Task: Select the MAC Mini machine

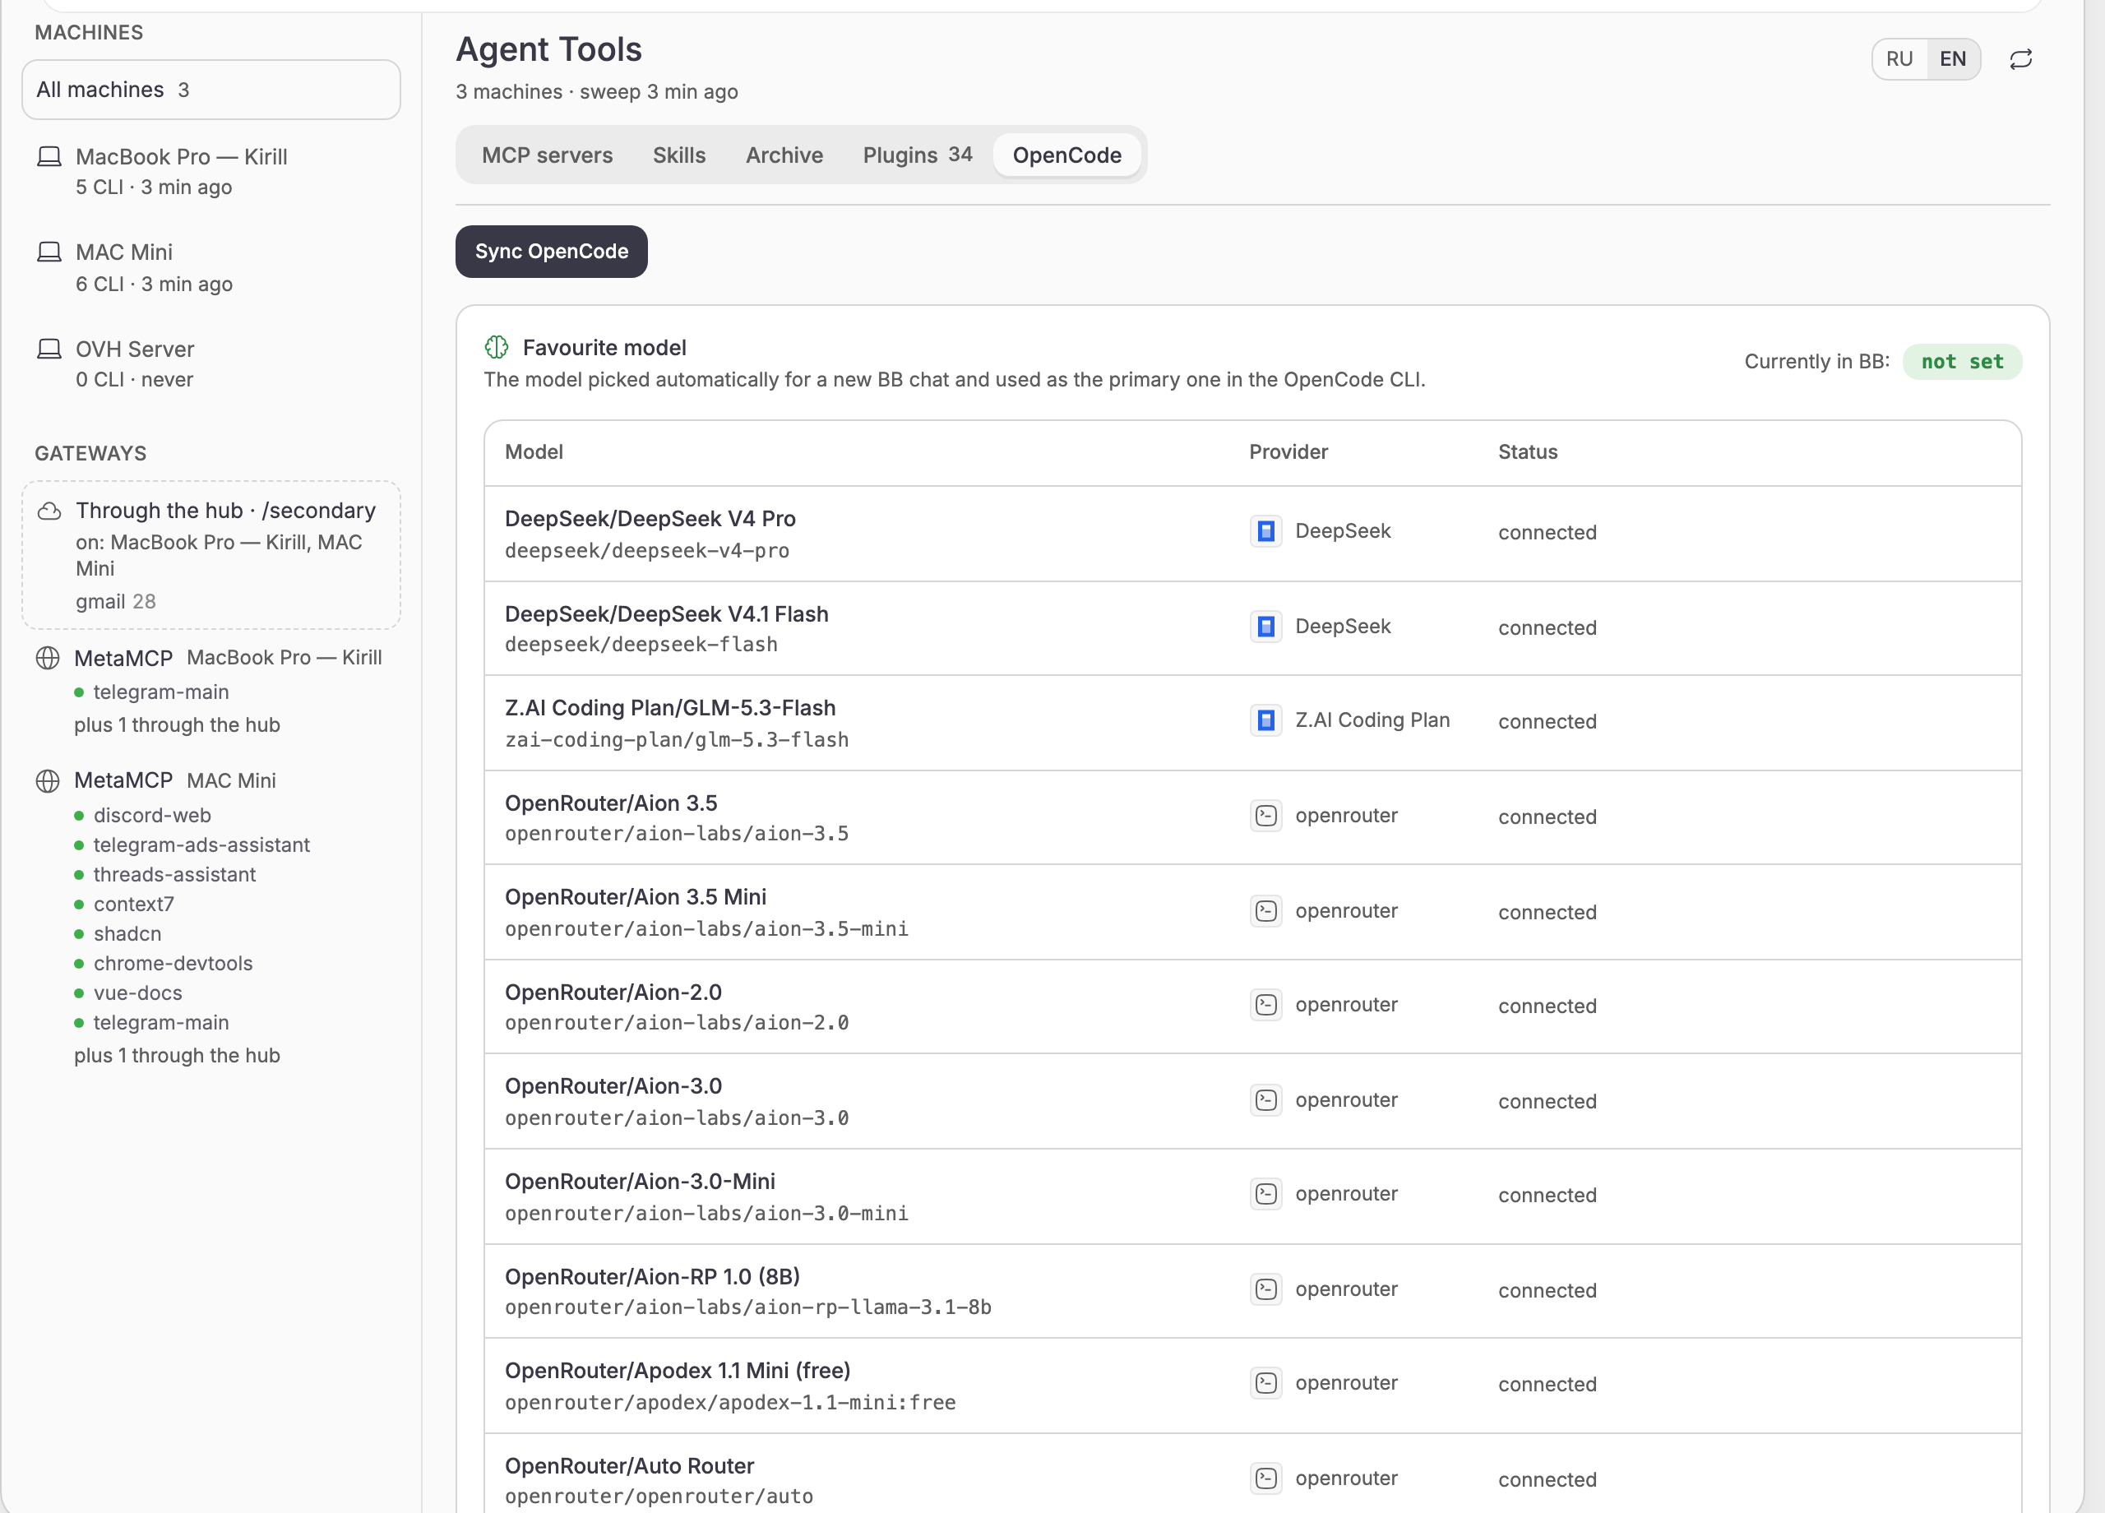Action: (x=210, y=267)
